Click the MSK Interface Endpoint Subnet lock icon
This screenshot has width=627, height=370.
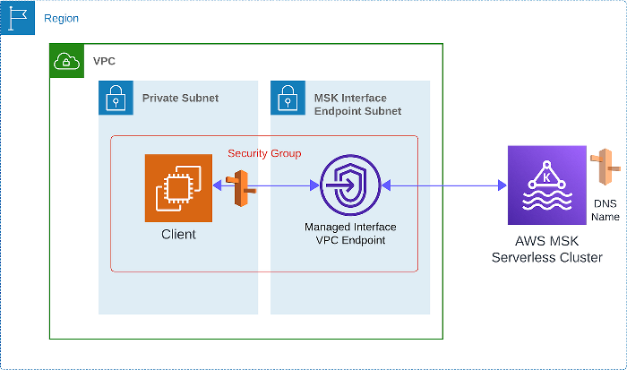(x=288, y=98)
